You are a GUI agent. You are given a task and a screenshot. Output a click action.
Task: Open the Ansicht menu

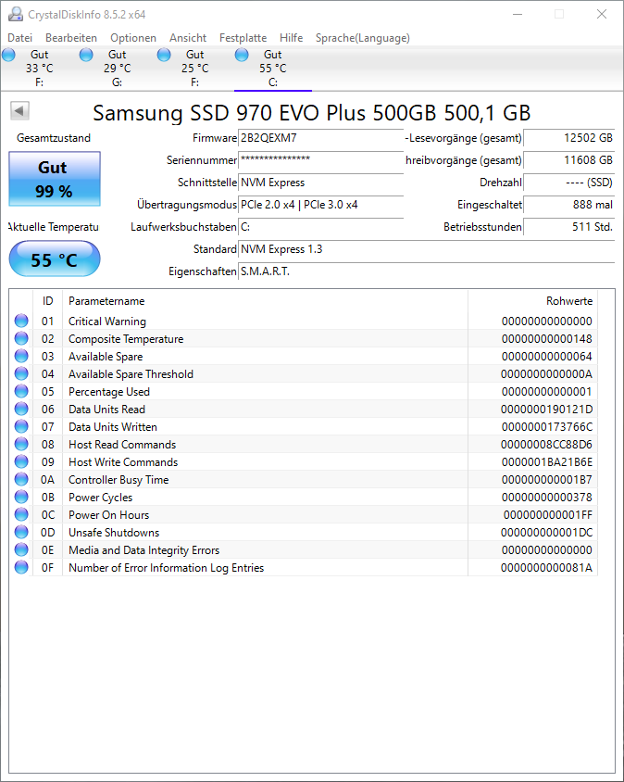click(x=188, y=38)
